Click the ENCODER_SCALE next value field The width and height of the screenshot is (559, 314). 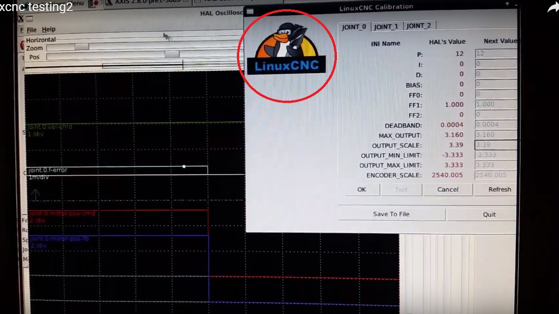(x=496, y=175)
